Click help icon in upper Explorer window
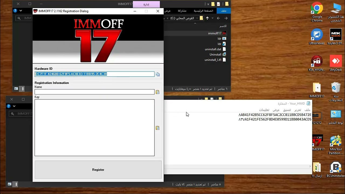Image resolution: width=345 pixels, height=194 pixels. pyautogui.click(x=15, y=11)
